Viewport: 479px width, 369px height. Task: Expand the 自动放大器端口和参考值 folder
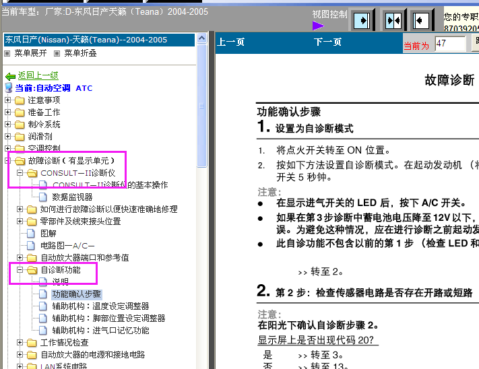(20, 258)
